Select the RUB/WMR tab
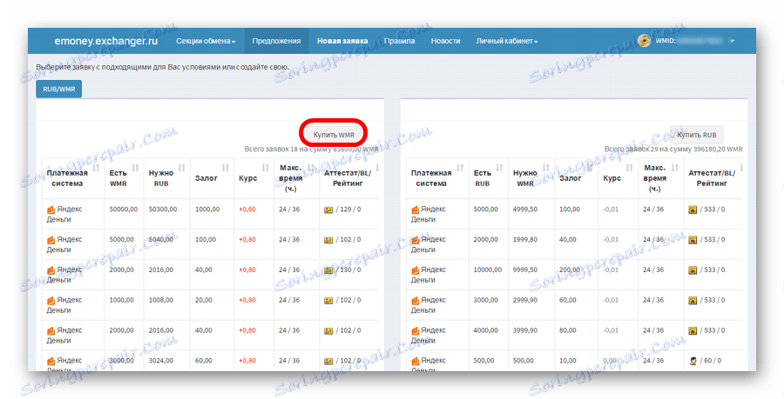784x399 pixels. pos(59,90)
